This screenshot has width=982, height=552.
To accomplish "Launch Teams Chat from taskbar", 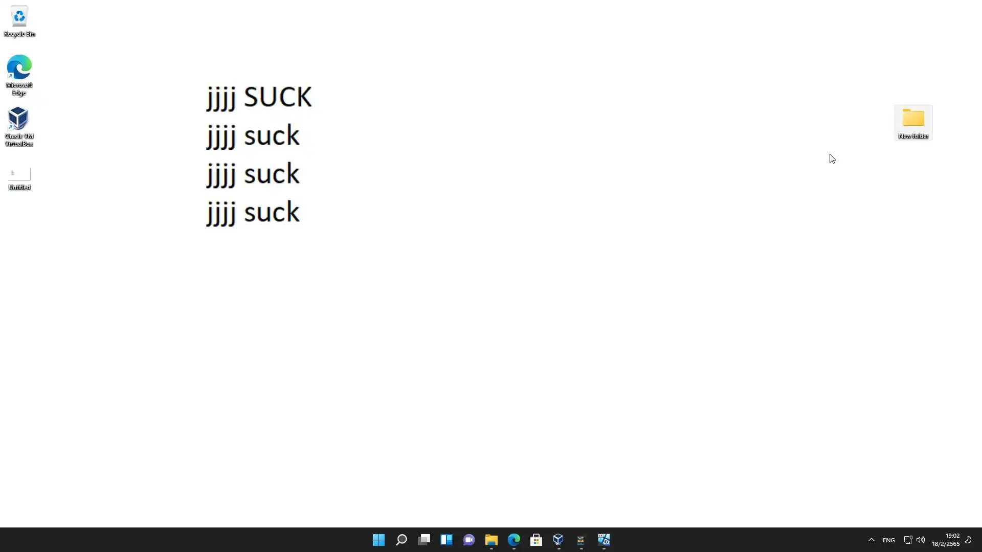I will (x=469, y=540).
